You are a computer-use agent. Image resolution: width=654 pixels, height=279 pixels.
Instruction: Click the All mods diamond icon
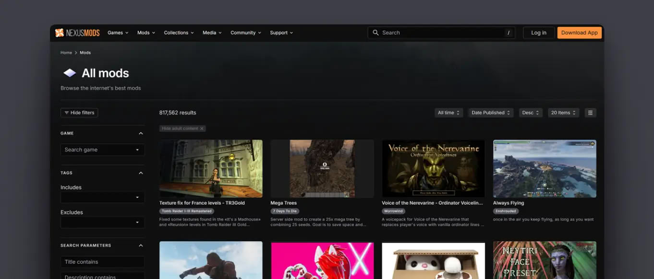[70, 73]
